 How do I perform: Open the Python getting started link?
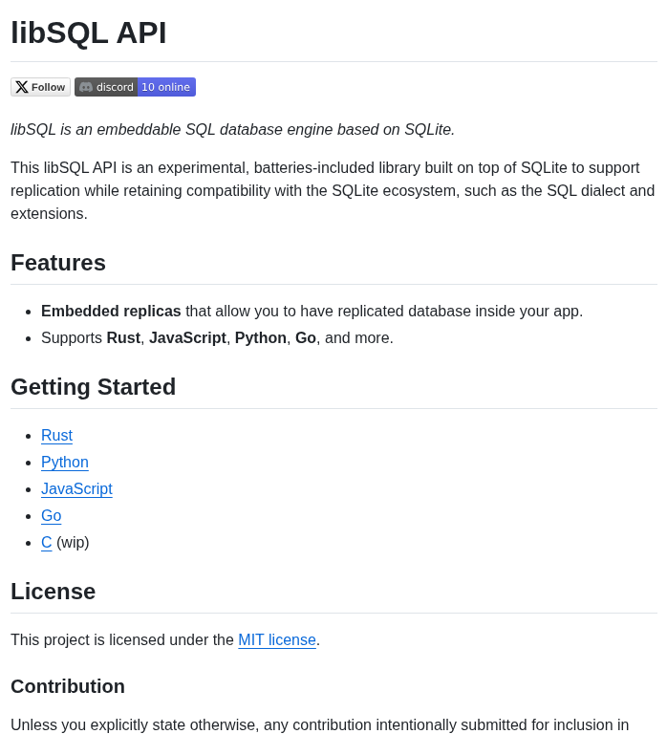(x=65, y=462)
